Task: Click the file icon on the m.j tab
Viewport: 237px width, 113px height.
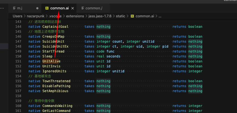Action: (15, 8)
